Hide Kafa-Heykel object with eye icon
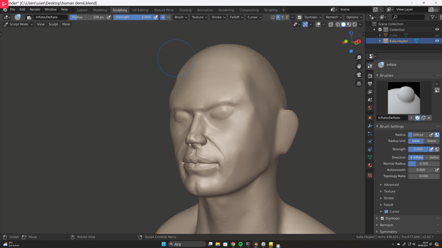The width and height of the screenshot is (442, 248). pyautogui.click(x=437, y=41)
